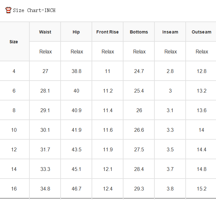
Task: Click outseam value 15.2 for size 16
Action: pyautogui.click(x=201, y=189)
